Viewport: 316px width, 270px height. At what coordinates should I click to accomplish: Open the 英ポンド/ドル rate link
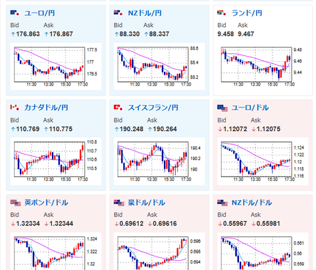coord(46,202)
